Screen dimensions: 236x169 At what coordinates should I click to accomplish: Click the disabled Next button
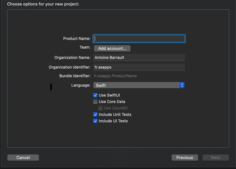[x=215, y=157]
